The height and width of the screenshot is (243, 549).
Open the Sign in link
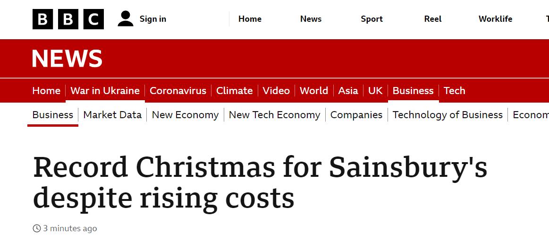[x=152, y=19]
